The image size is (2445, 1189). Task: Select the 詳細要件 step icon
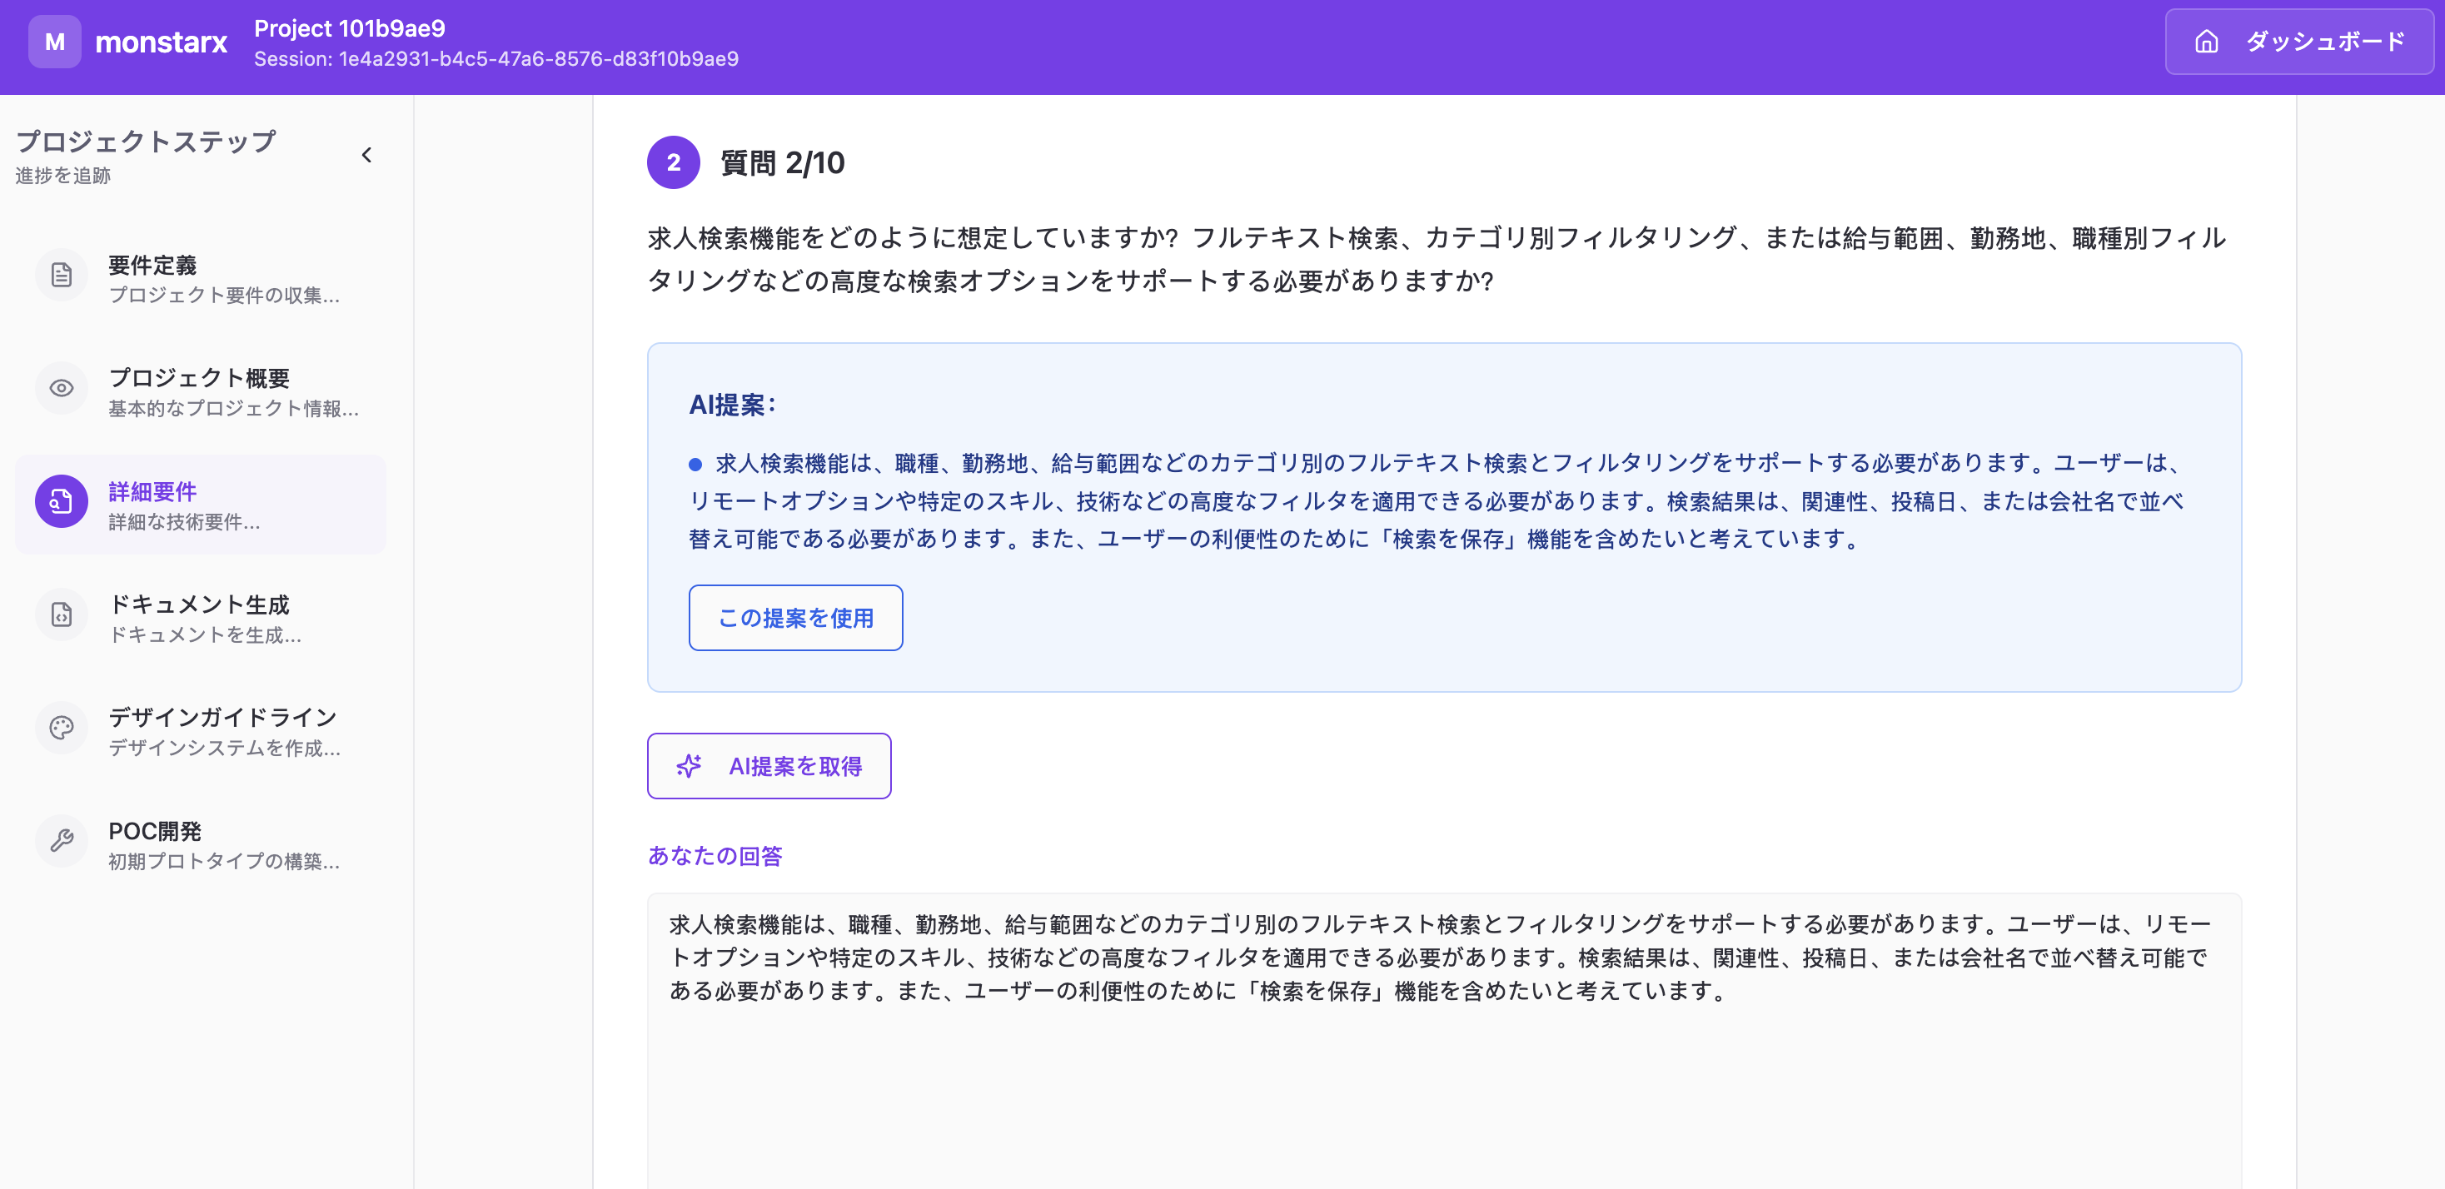point(61,501)
